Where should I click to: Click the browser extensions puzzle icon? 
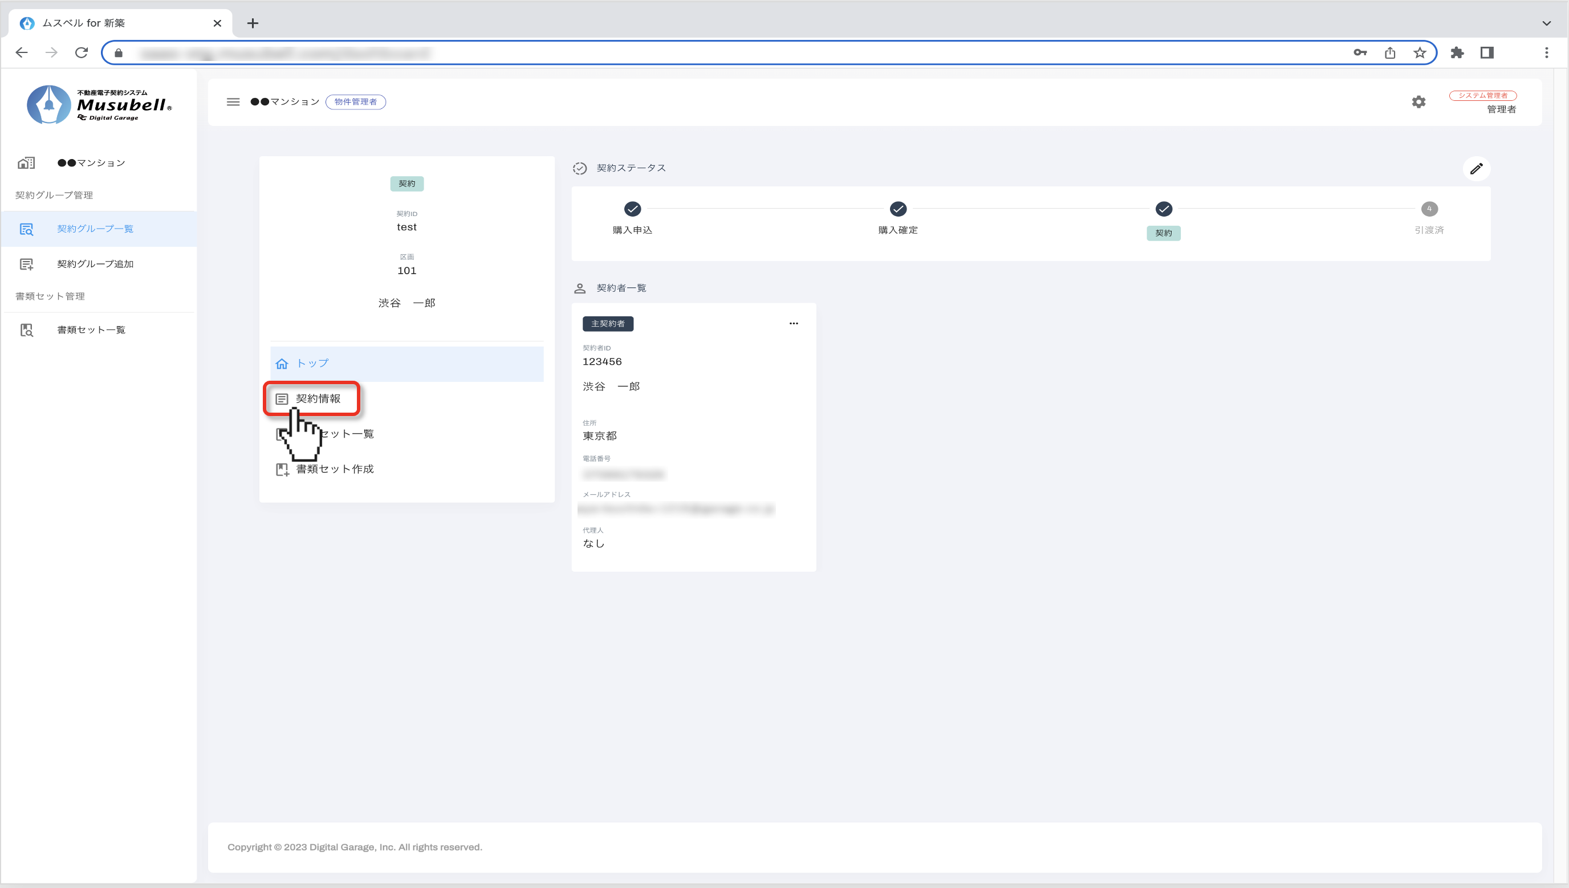point(1457,52)
